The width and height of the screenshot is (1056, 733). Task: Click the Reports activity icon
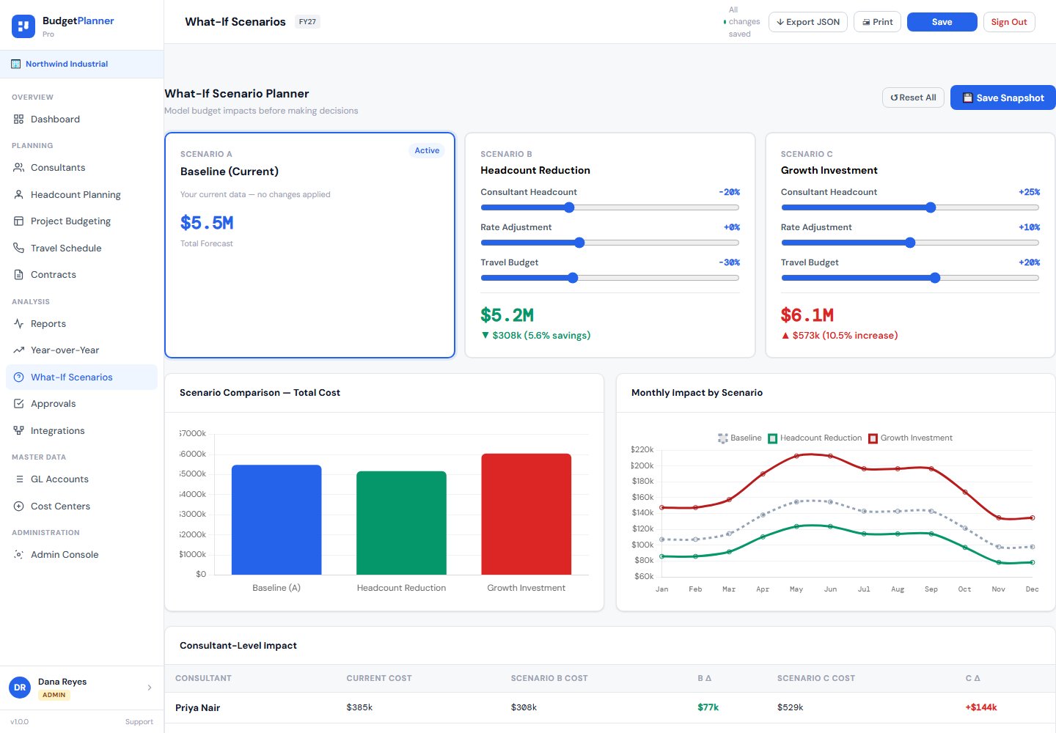click(x=18, y=323)
